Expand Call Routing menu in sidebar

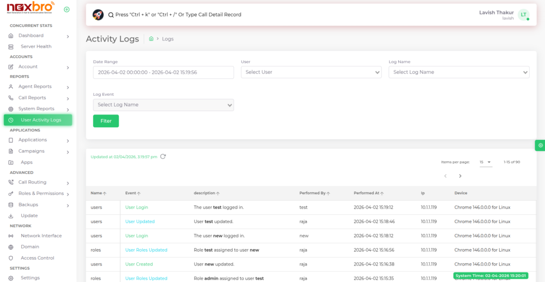pyautogui.click(x=38, y=182)
